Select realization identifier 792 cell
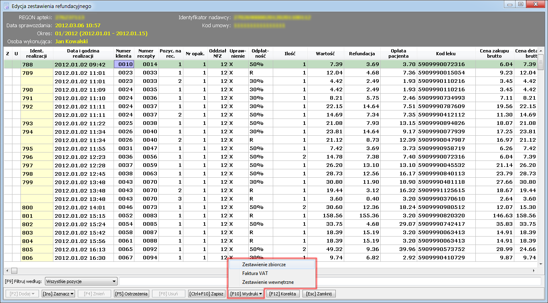The width and height of the screenshot is (548, 303). (x=37, y=106)
